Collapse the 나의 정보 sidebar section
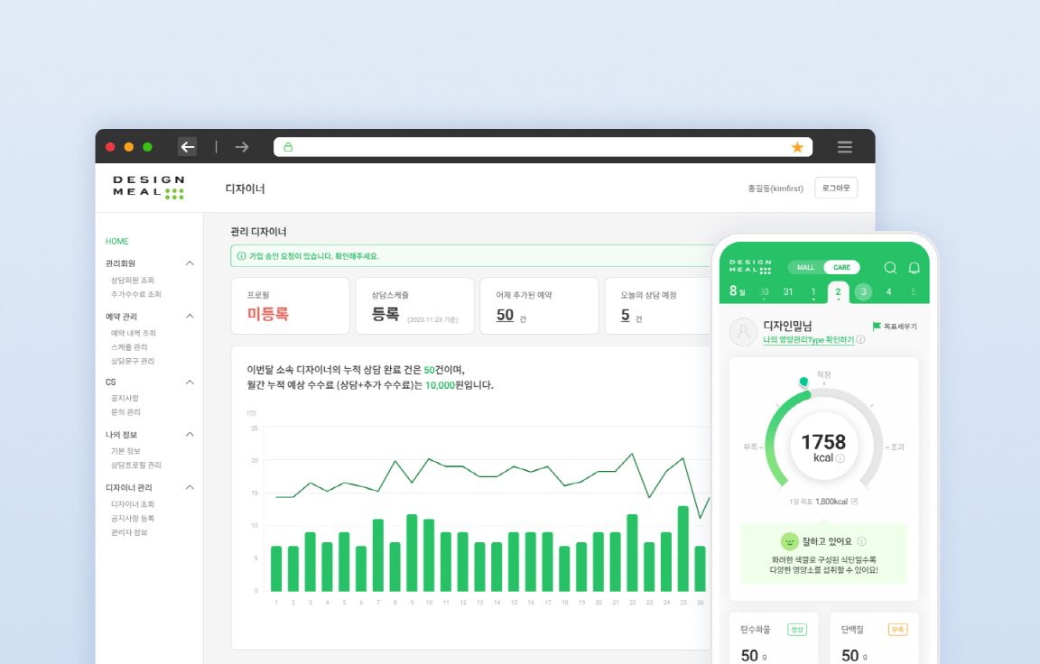1040x664 pixels. pos(190,434)
